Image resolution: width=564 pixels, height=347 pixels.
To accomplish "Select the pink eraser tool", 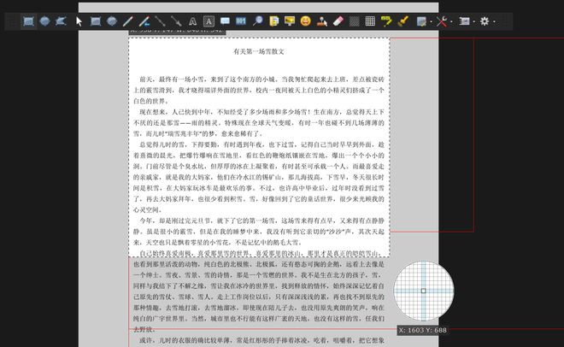I will click(x=338, y=21).
